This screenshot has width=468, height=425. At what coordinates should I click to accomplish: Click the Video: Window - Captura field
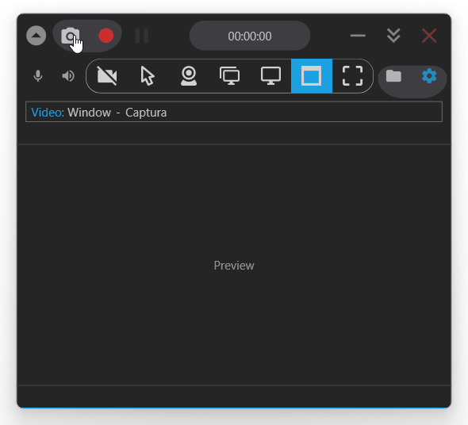click(x=234, y=112)
